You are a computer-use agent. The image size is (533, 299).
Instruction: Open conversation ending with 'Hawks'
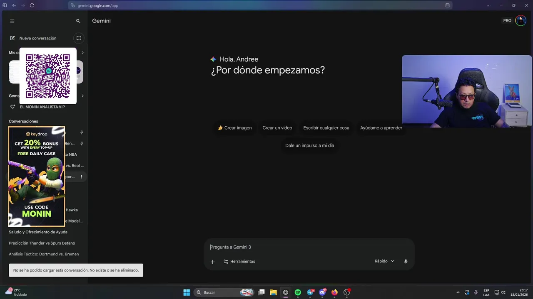point(72,210)
